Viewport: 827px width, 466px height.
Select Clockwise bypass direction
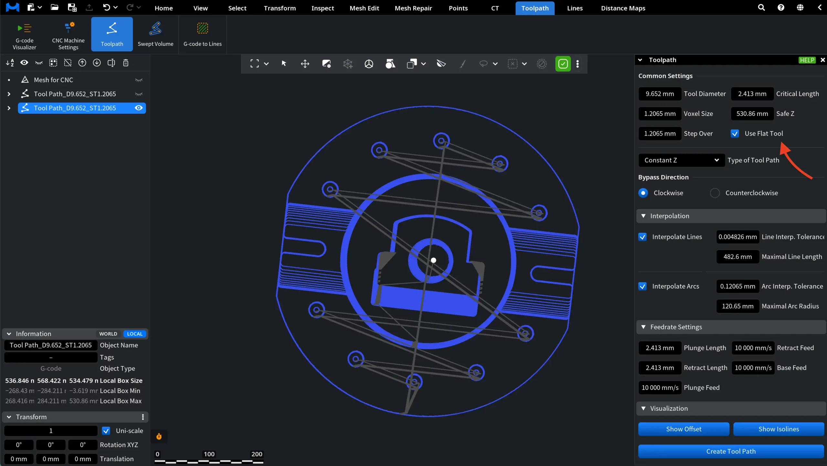(x=643, y=193)
